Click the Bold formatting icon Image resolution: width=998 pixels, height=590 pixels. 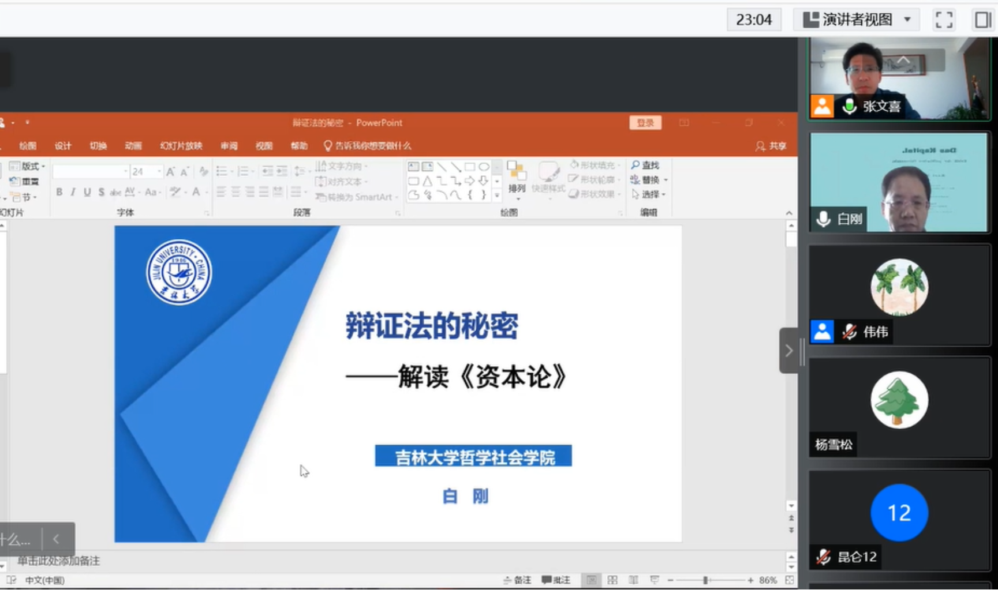[x=59, y=192]
